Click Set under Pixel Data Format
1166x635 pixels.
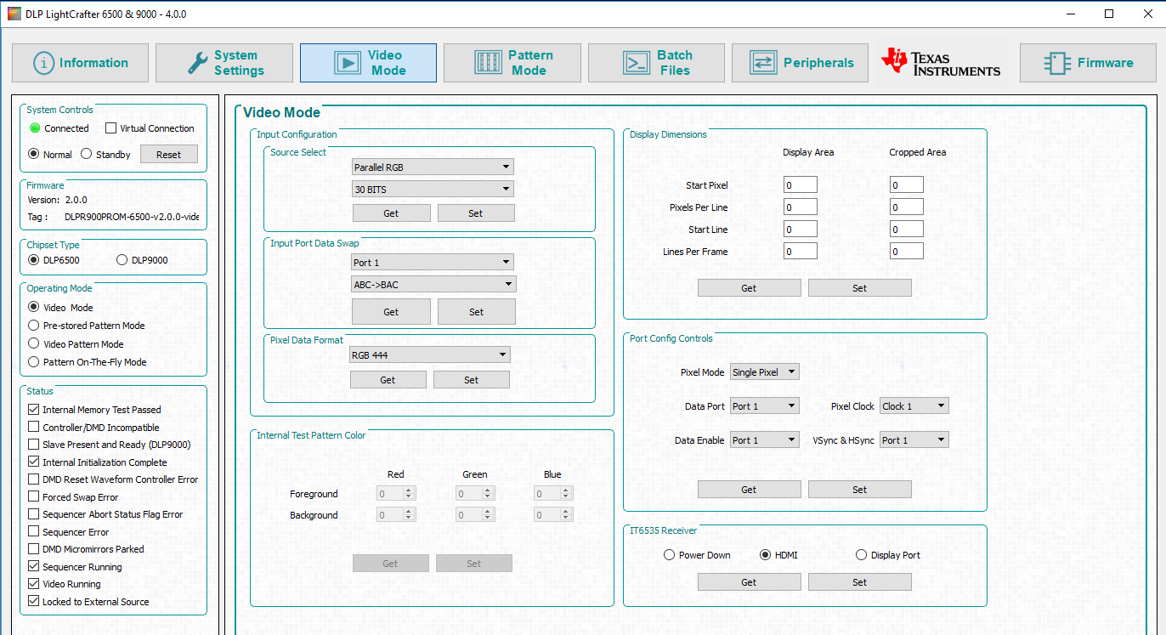[x=472, y=380]
